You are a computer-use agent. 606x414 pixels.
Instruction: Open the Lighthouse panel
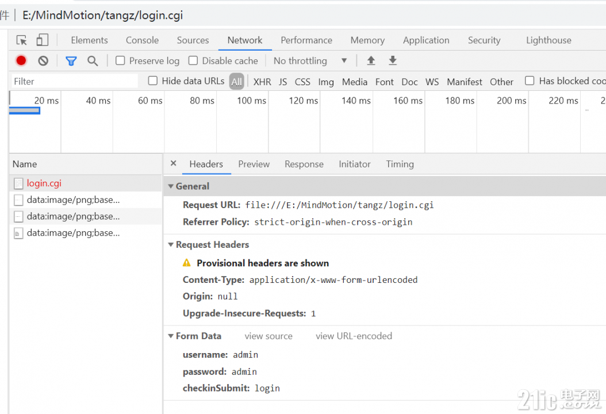point(549,40)
